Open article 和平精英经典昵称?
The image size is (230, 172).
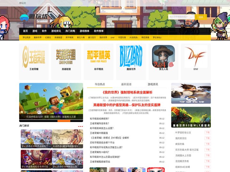(99, 118)
